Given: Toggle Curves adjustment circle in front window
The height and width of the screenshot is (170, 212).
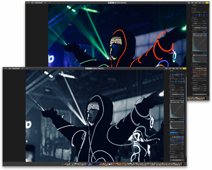Looking at the screenshot, I should pos(184,99).
